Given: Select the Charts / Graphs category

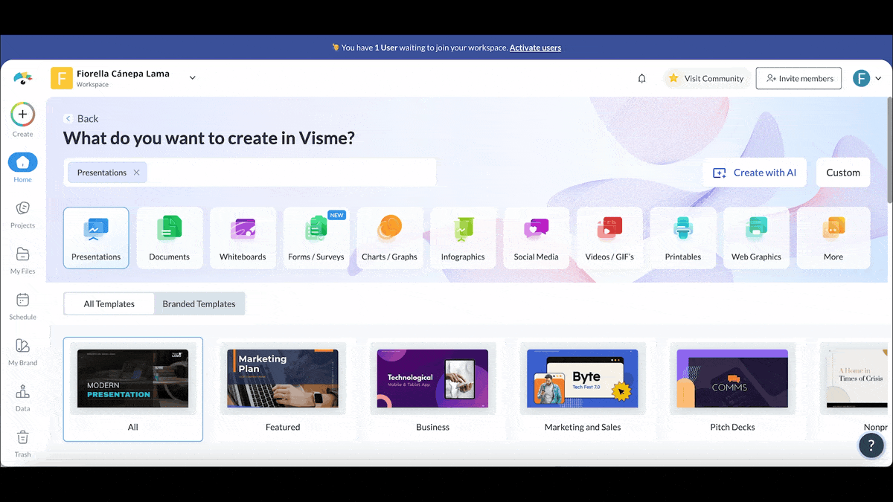Looking at the screenshot, I should click(390, 238).
